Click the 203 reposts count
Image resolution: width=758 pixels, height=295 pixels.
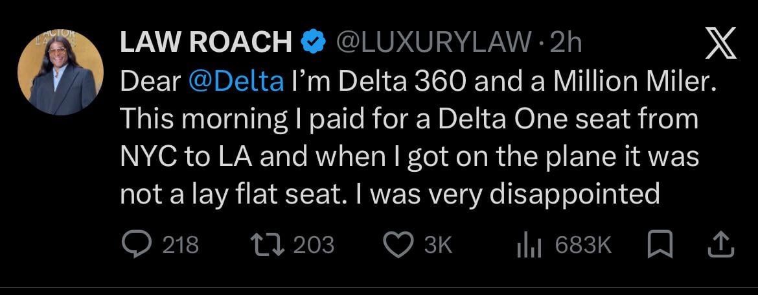(314, 244)
